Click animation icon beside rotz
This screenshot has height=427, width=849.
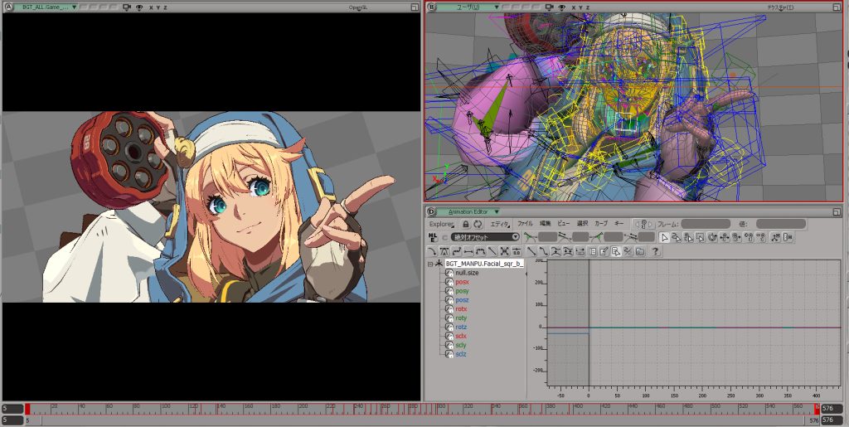(449, 327)
